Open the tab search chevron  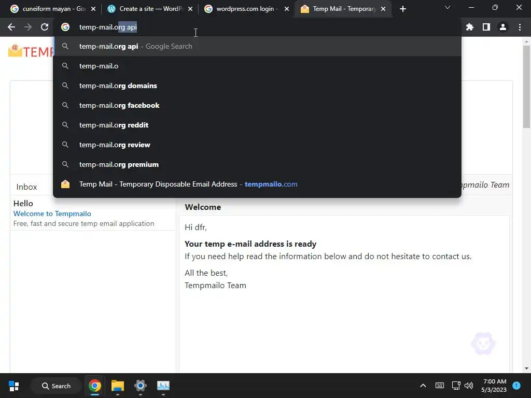(x=448, y=7)
